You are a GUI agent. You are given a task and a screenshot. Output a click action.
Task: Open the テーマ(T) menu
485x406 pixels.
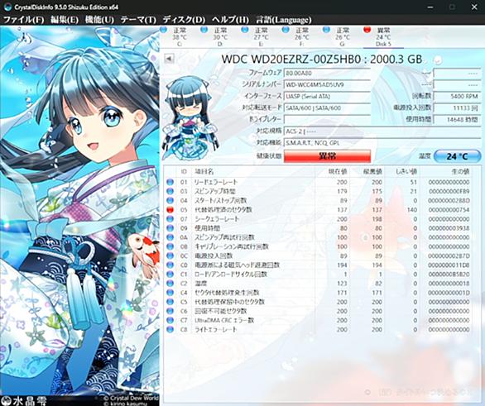(138, 20)
